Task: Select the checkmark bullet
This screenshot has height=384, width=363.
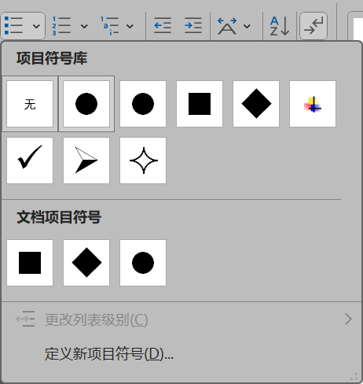Action: (30, 161)
